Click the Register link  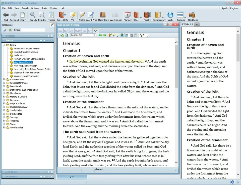(x=234, y=8)
